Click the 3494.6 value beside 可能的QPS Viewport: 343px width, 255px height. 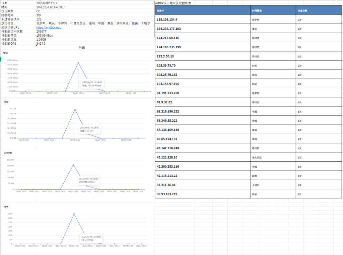[41, 43]
